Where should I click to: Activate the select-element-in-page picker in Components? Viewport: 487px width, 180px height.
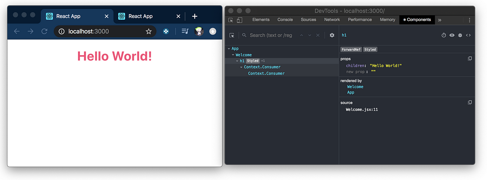(x=232, y=35)
